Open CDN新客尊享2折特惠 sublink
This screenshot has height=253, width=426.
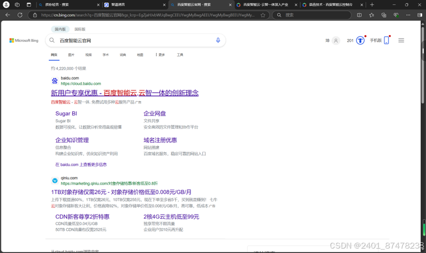click(x=82, y=217)
